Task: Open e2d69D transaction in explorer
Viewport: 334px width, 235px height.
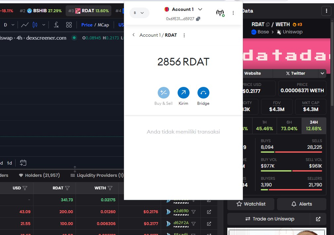Action: 209,212
